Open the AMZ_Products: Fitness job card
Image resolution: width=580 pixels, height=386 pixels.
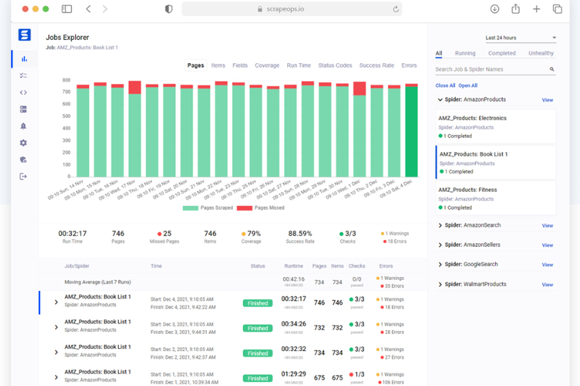pos(496,198)
